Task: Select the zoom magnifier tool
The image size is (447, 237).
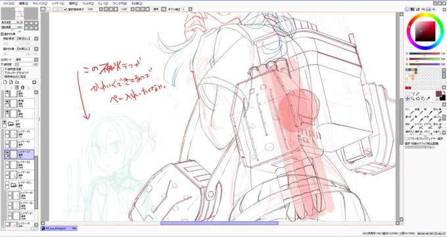Action: coord(413,98)
